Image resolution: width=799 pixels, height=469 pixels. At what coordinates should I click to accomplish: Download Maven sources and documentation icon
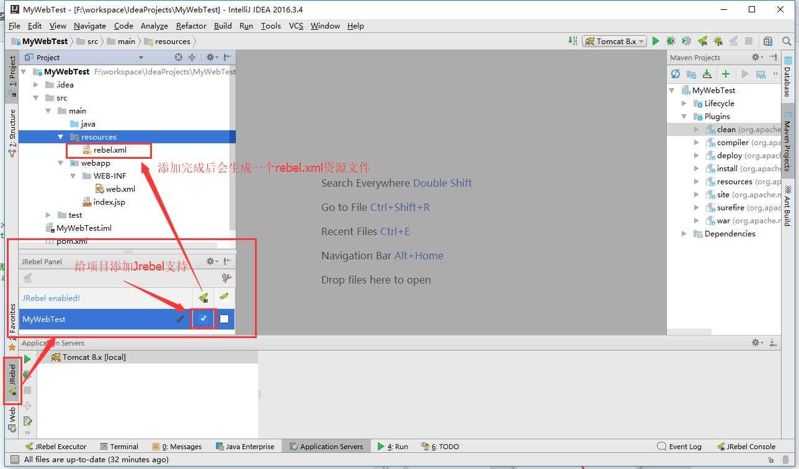click(x=707, y=74)
